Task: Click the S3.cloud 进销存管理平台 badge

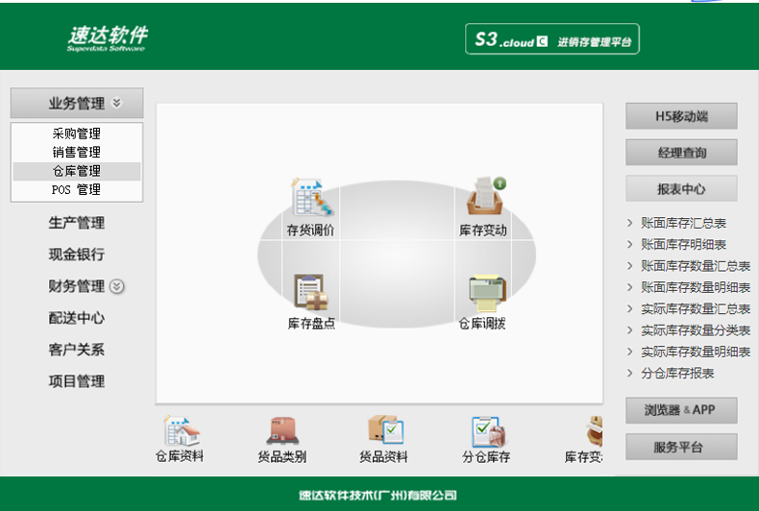Action: [552, 39]
